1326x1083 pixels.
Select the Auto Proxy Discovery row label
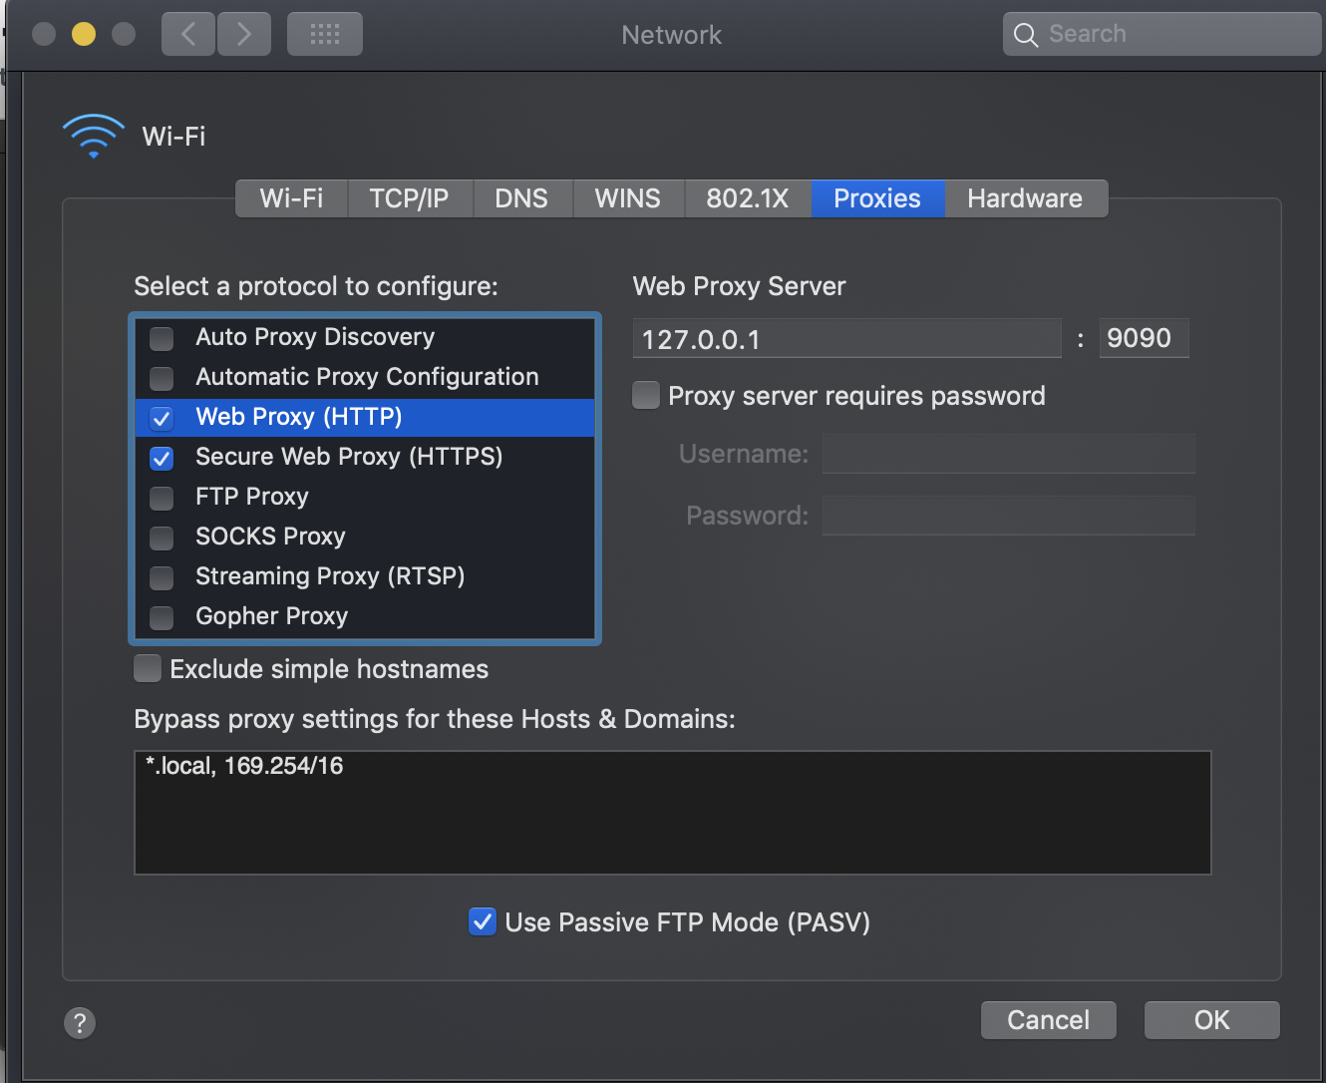[315, 337]
